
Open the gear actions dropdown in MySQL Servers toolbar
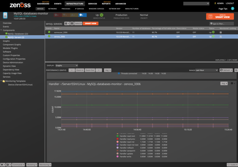click(67, 23)
